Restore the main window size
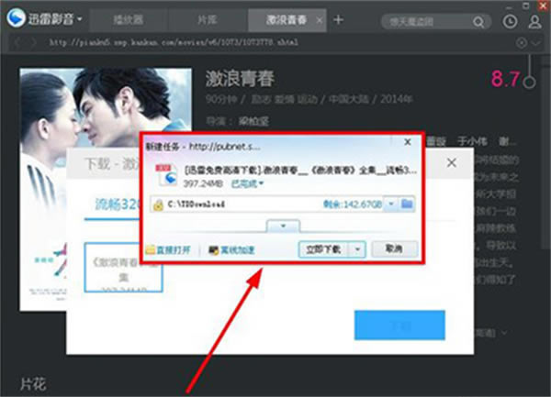Screen dimensions: 551x397 [x=526, y=6]
